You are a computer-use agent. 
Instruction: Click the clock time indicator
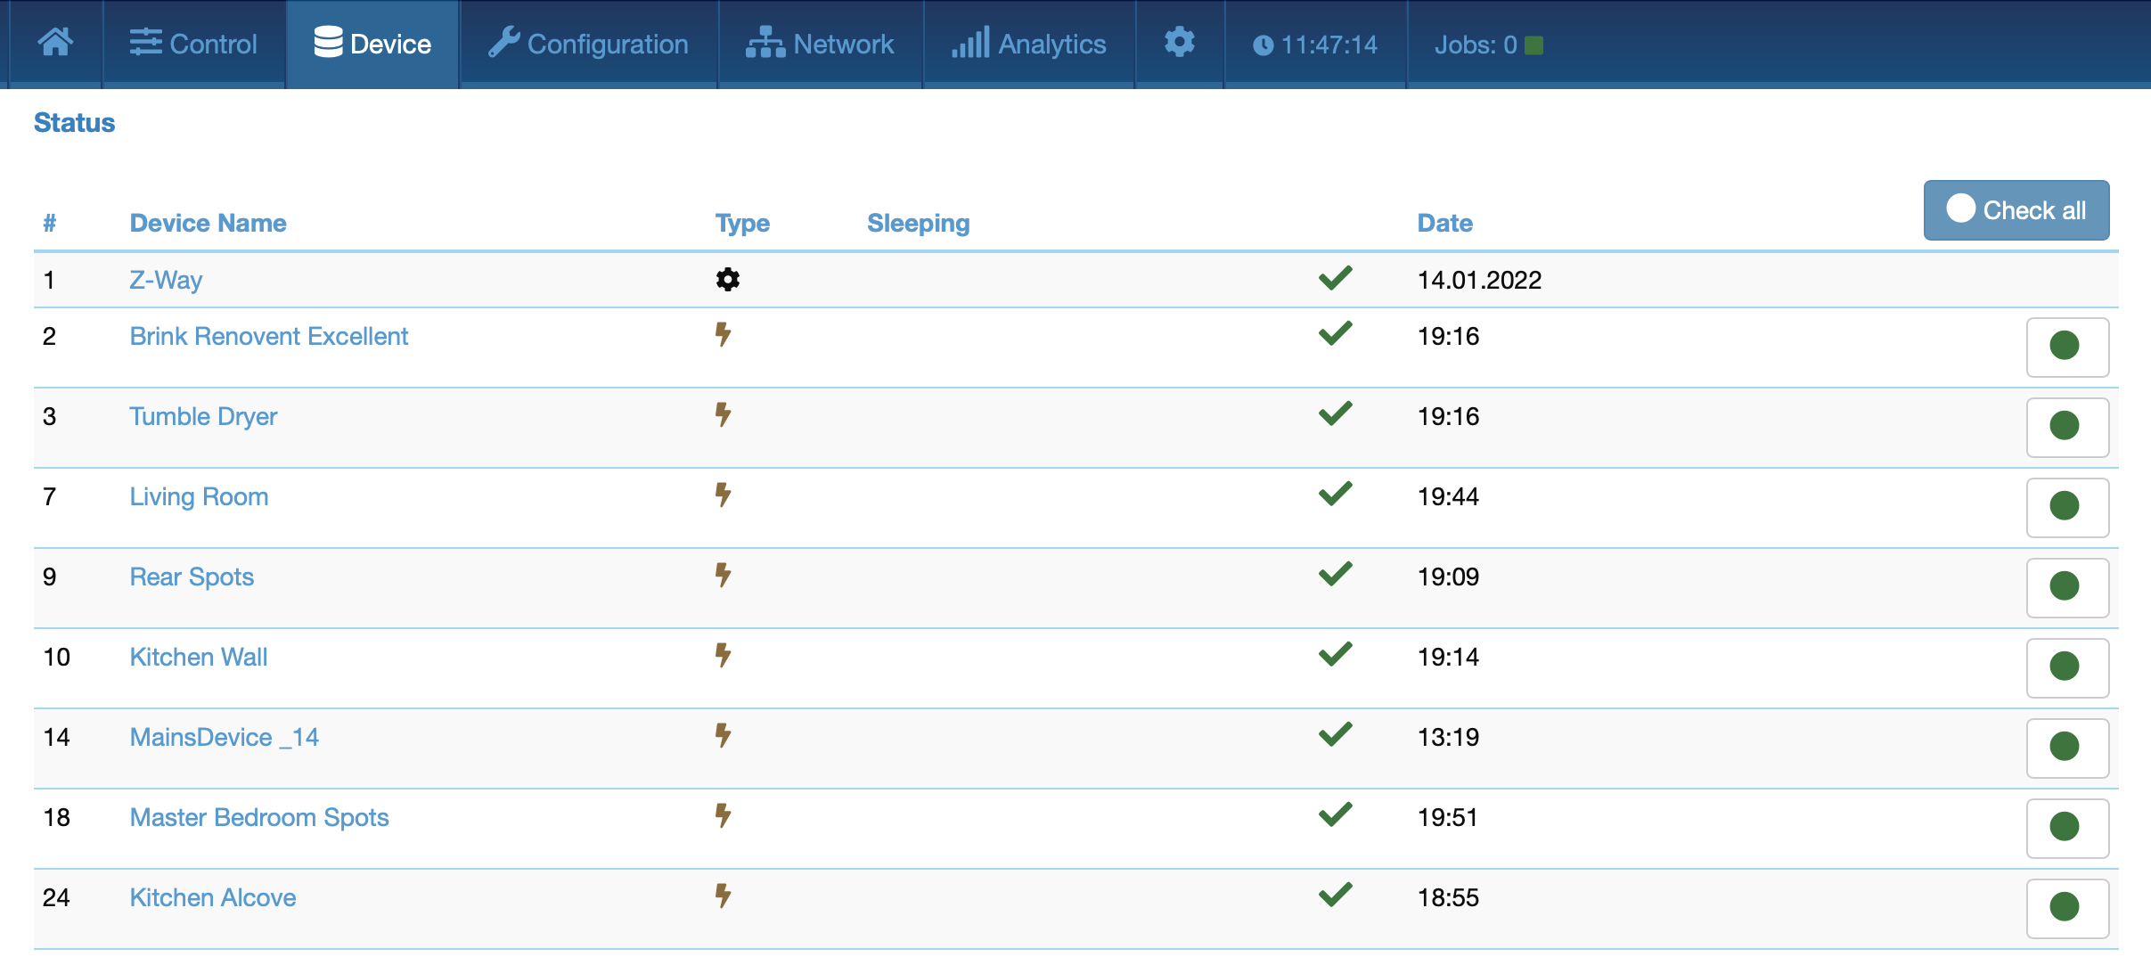[x=1315, y=45]
